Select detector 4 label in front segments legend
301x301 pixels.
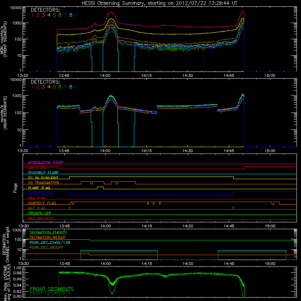coord(49,15)
